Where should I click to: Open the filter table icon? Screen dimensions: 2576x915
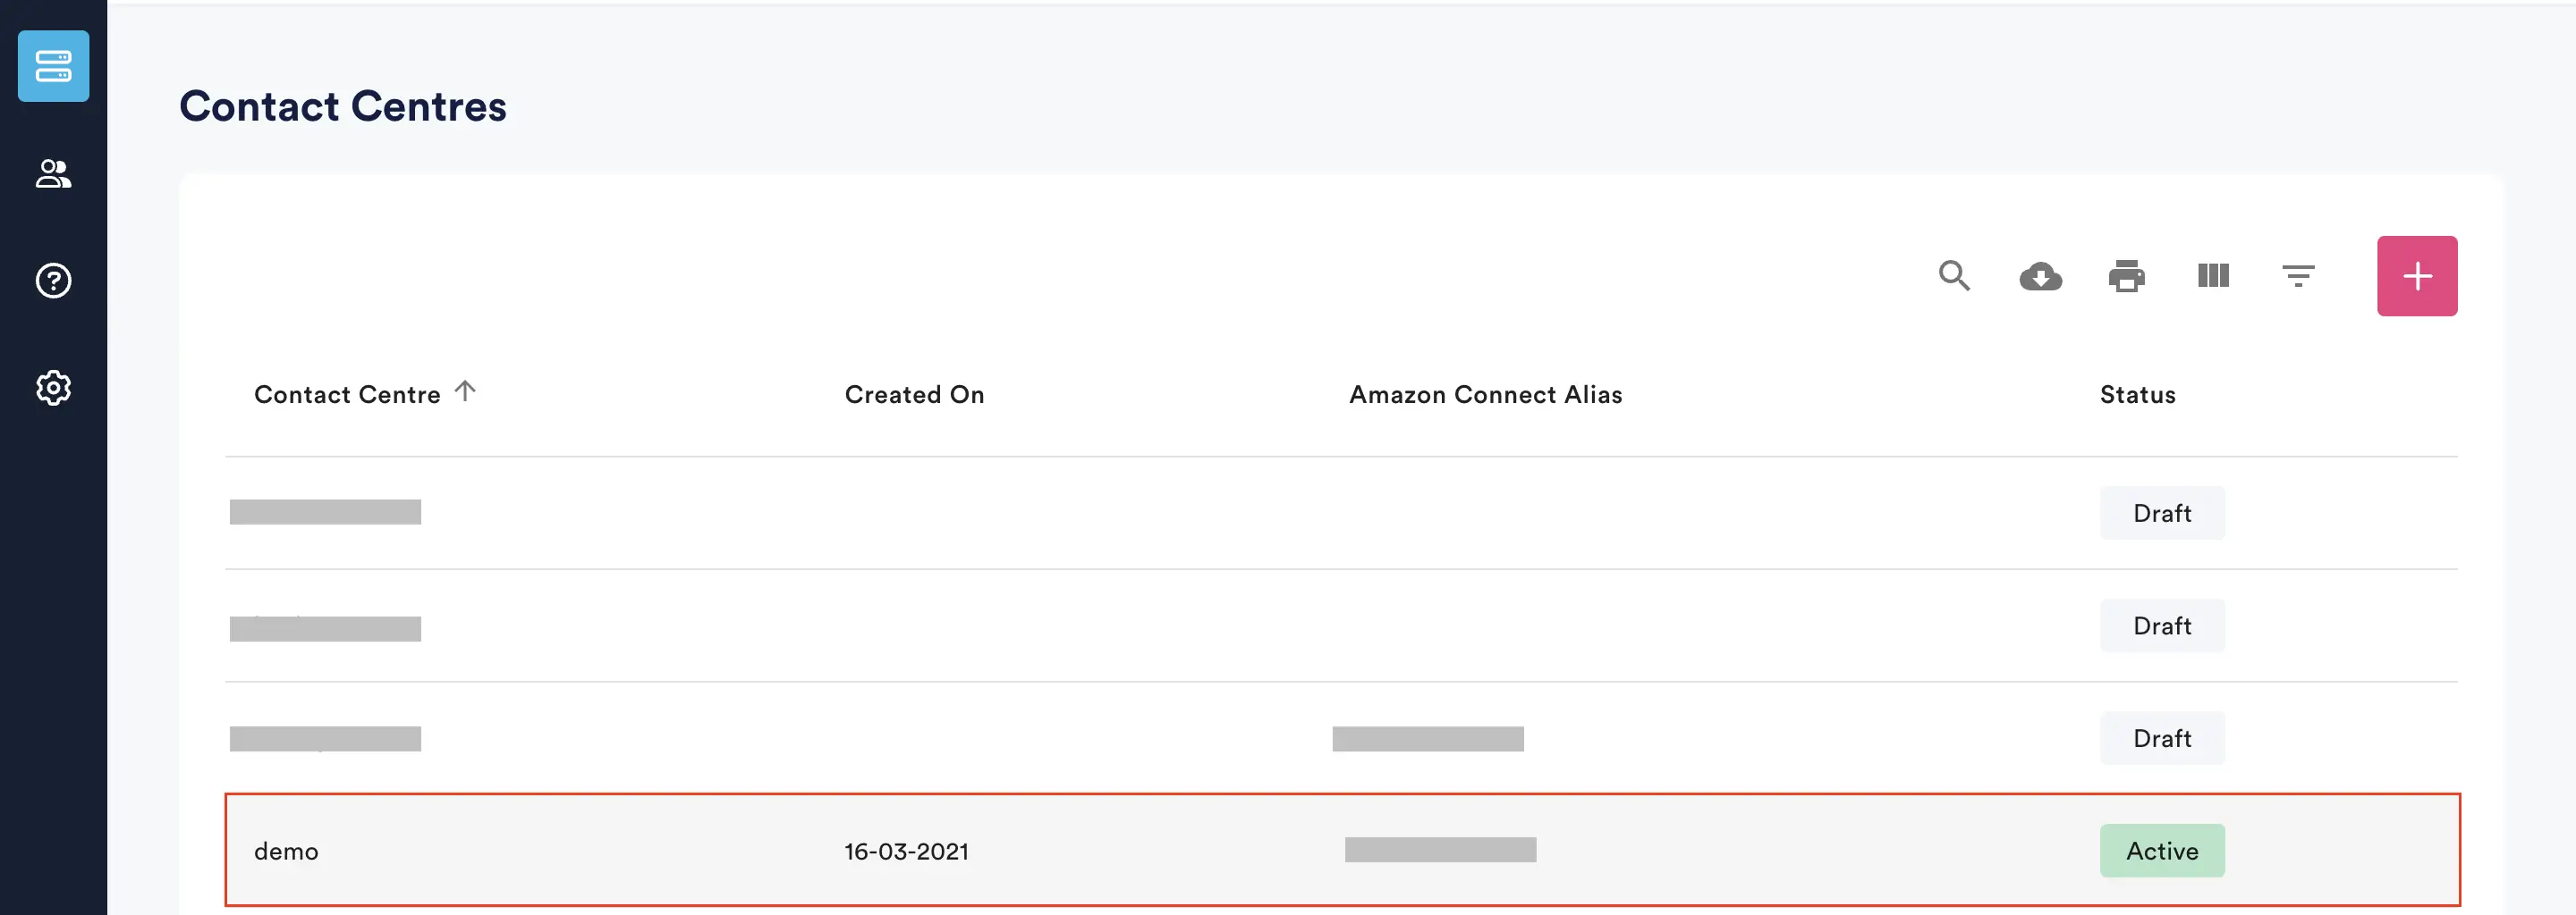[2298, 276]
